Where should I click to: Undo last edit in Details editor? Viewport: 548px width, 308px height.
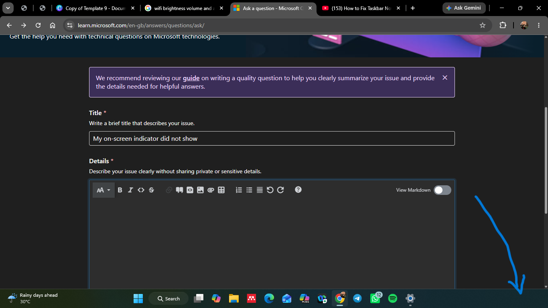(x=270, y=190)
